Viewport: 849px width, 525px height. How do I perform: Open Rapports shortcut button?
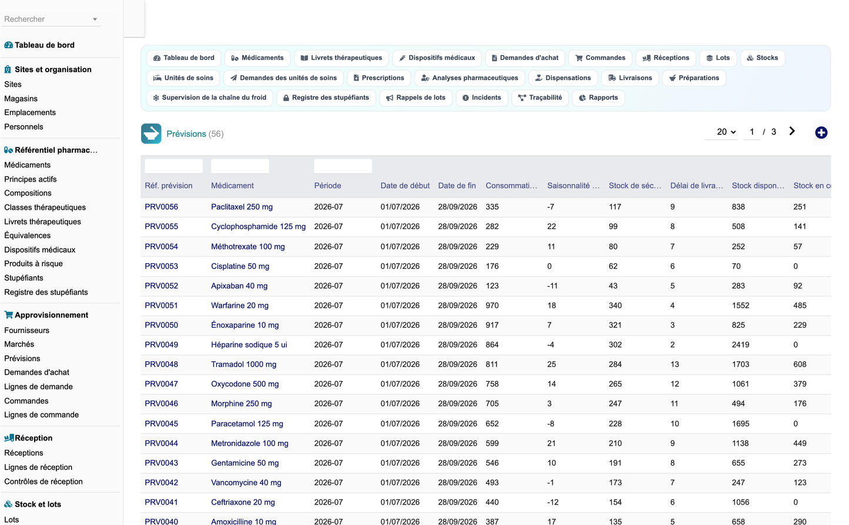[598, 98]
